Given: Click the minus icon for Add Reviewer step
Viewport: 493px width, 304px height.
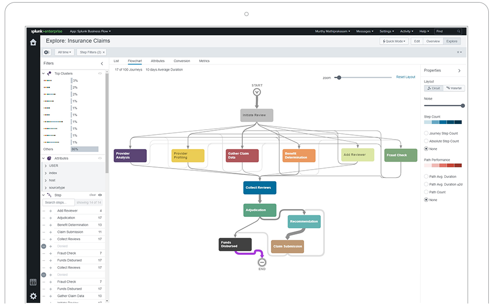Looking at the screenshot, I should [x=44, y=211].
